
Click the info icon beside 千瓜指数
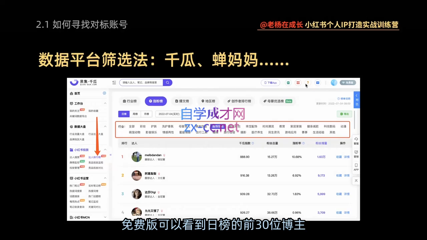click(x=253, y=143)
